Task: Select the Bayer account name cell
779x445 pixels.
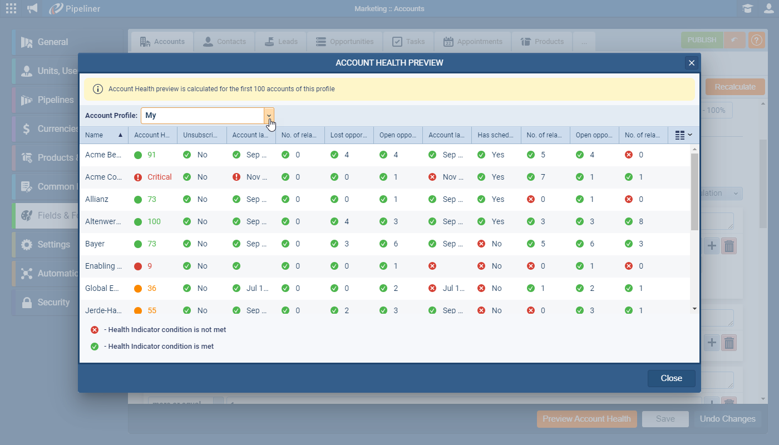Action: 95,244
